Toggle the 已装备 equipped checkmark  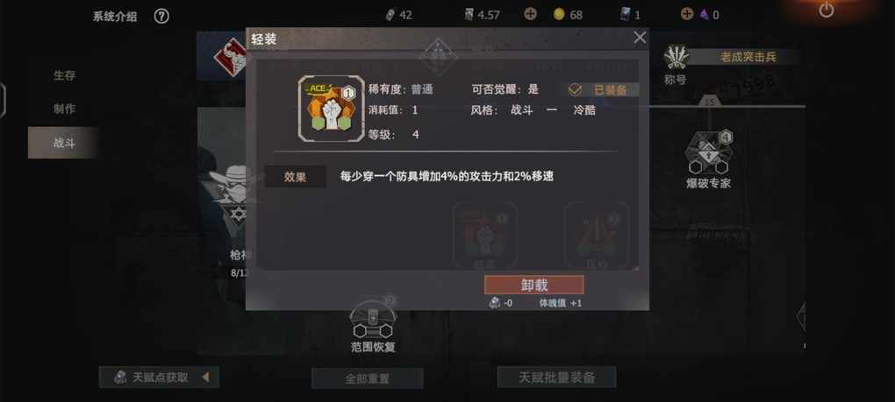pos(576,90)
